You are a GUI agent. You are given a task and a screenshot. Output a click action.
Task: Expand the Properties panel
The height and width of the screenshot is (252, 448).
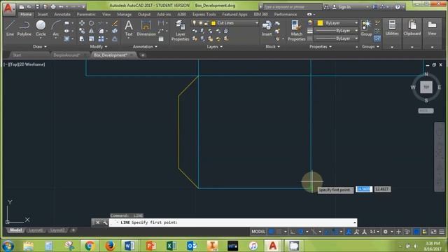tap(321, 47)
